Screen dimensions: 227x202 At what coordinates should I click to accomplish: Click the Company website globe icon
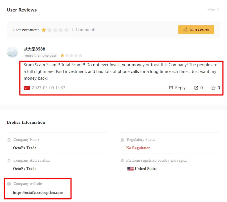tap(9, 184)
